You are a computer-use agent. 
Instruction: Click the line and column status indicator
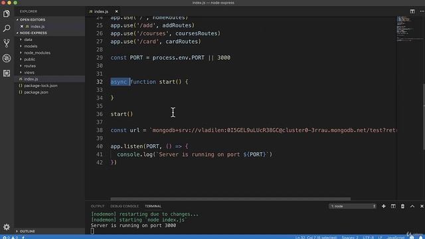coord(316,238)
